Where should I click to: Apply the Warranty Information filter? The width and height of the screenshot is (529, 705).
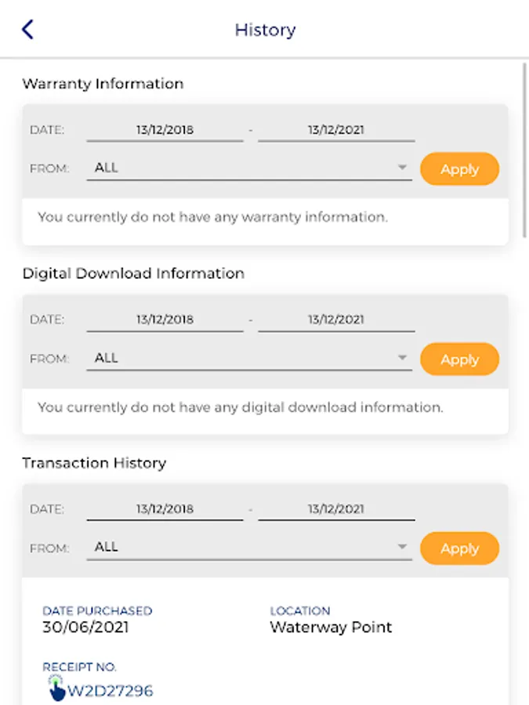coord(459,169)
